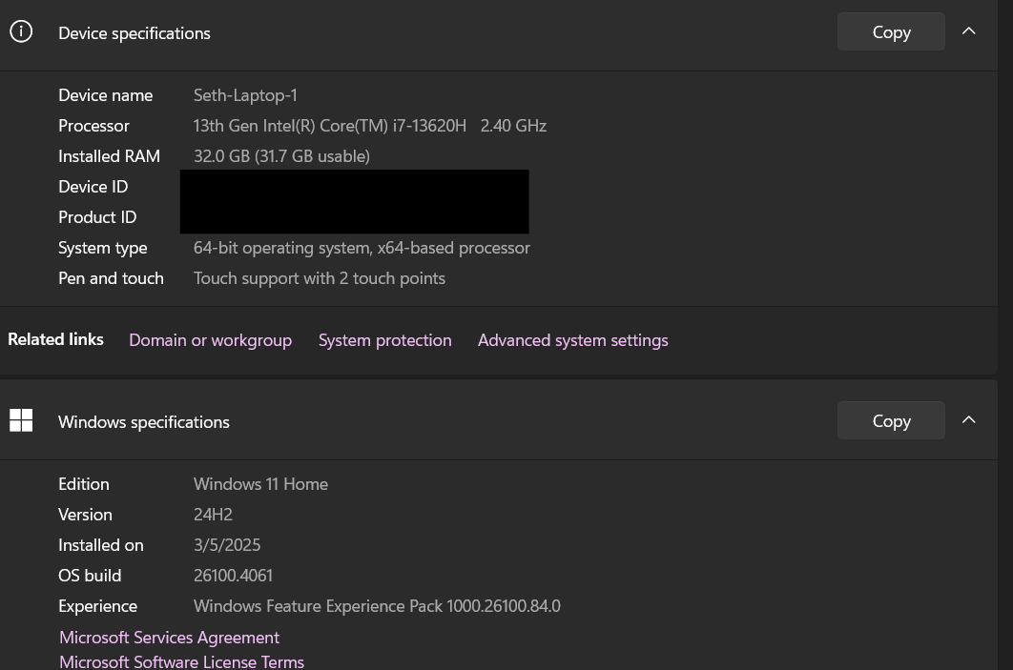The width and height of the screenshot is (1013, 670).
Task: Click the Installed on label
Action: coord(101,545)
